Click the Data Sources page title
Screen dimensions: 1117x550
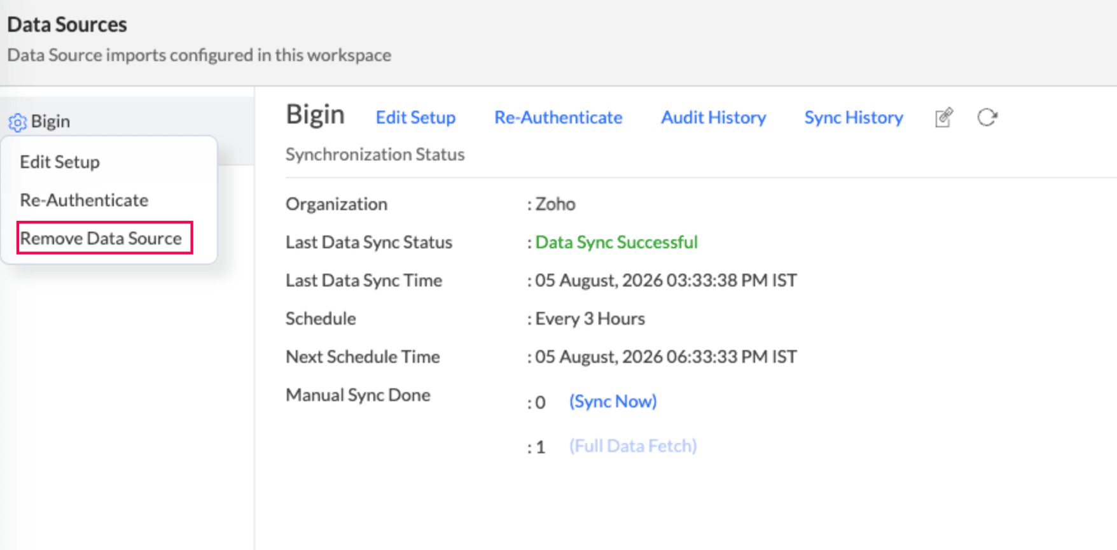click(67, 24)
